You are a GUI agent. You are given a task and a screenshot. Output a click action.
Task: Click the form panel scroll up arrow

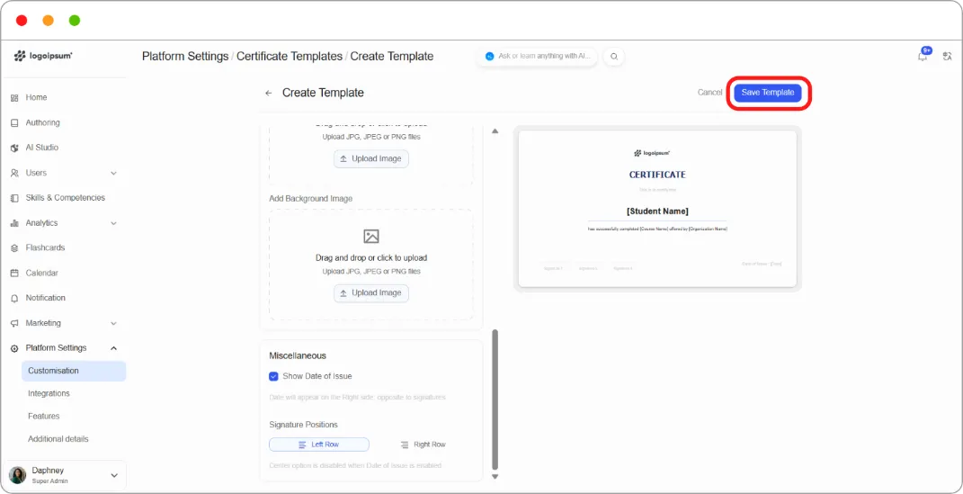click(495, 130)
